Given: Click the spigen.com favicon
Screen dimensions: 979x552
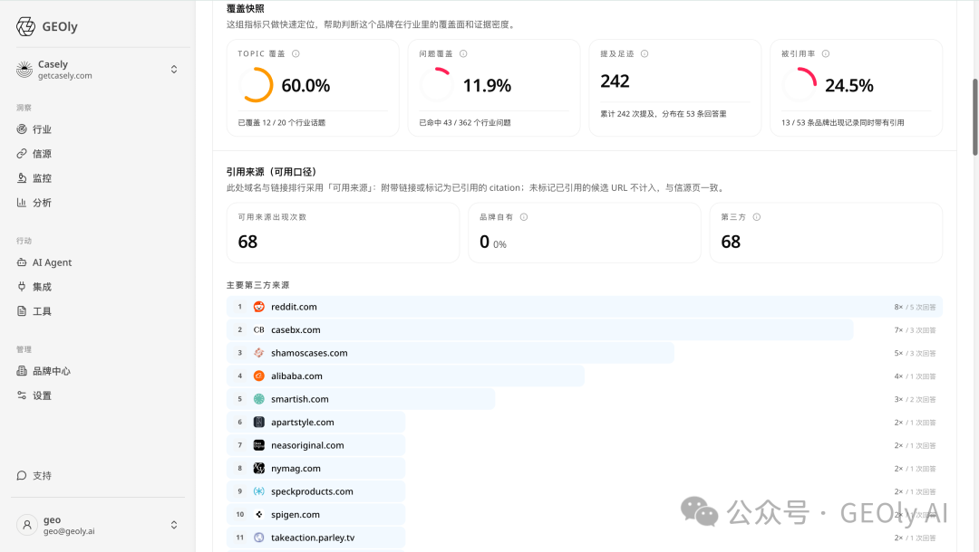Looking at the screenshot, I should click(x=259, y=514).
